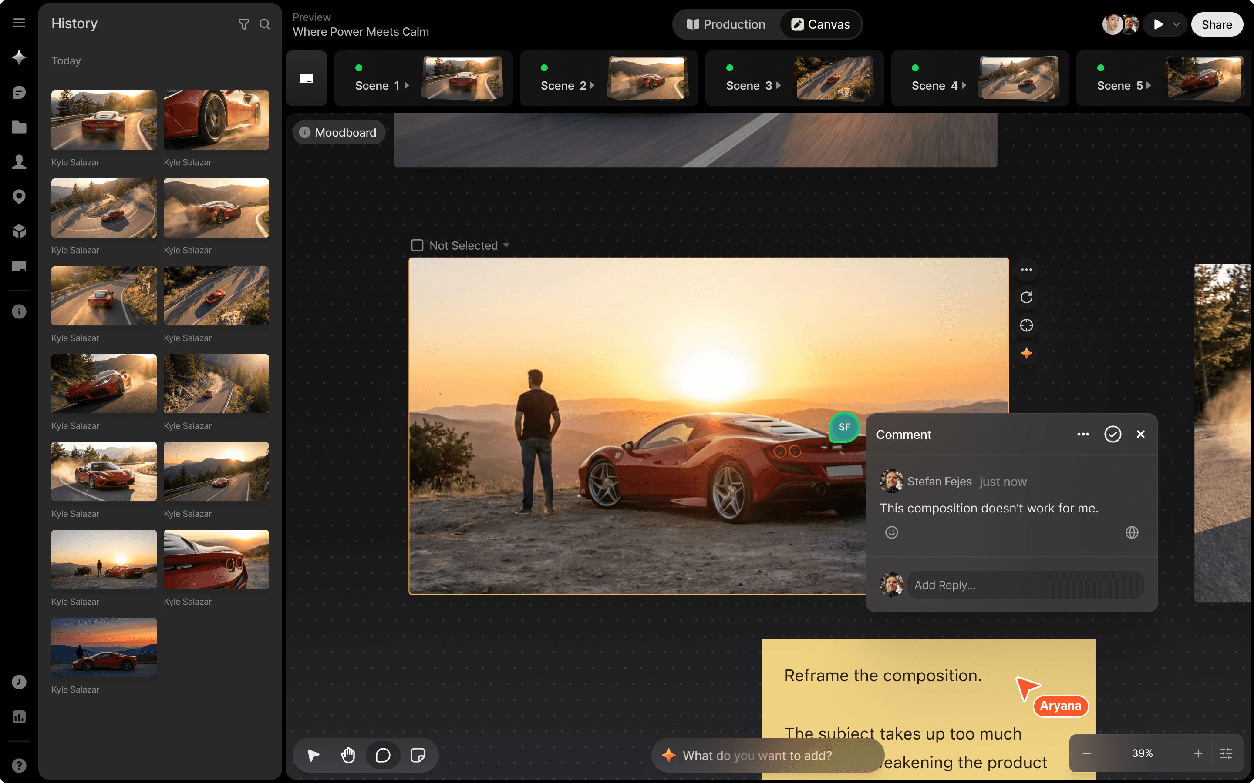
Task: Expand the Not Selected status dropdown
Action: [x=506, y=245]
